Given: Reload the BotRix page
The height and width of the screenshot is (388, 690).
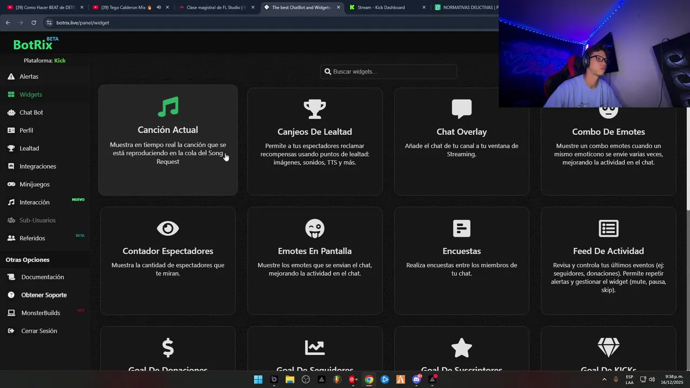Looking at the screenshot, I should tap(33, 23).
